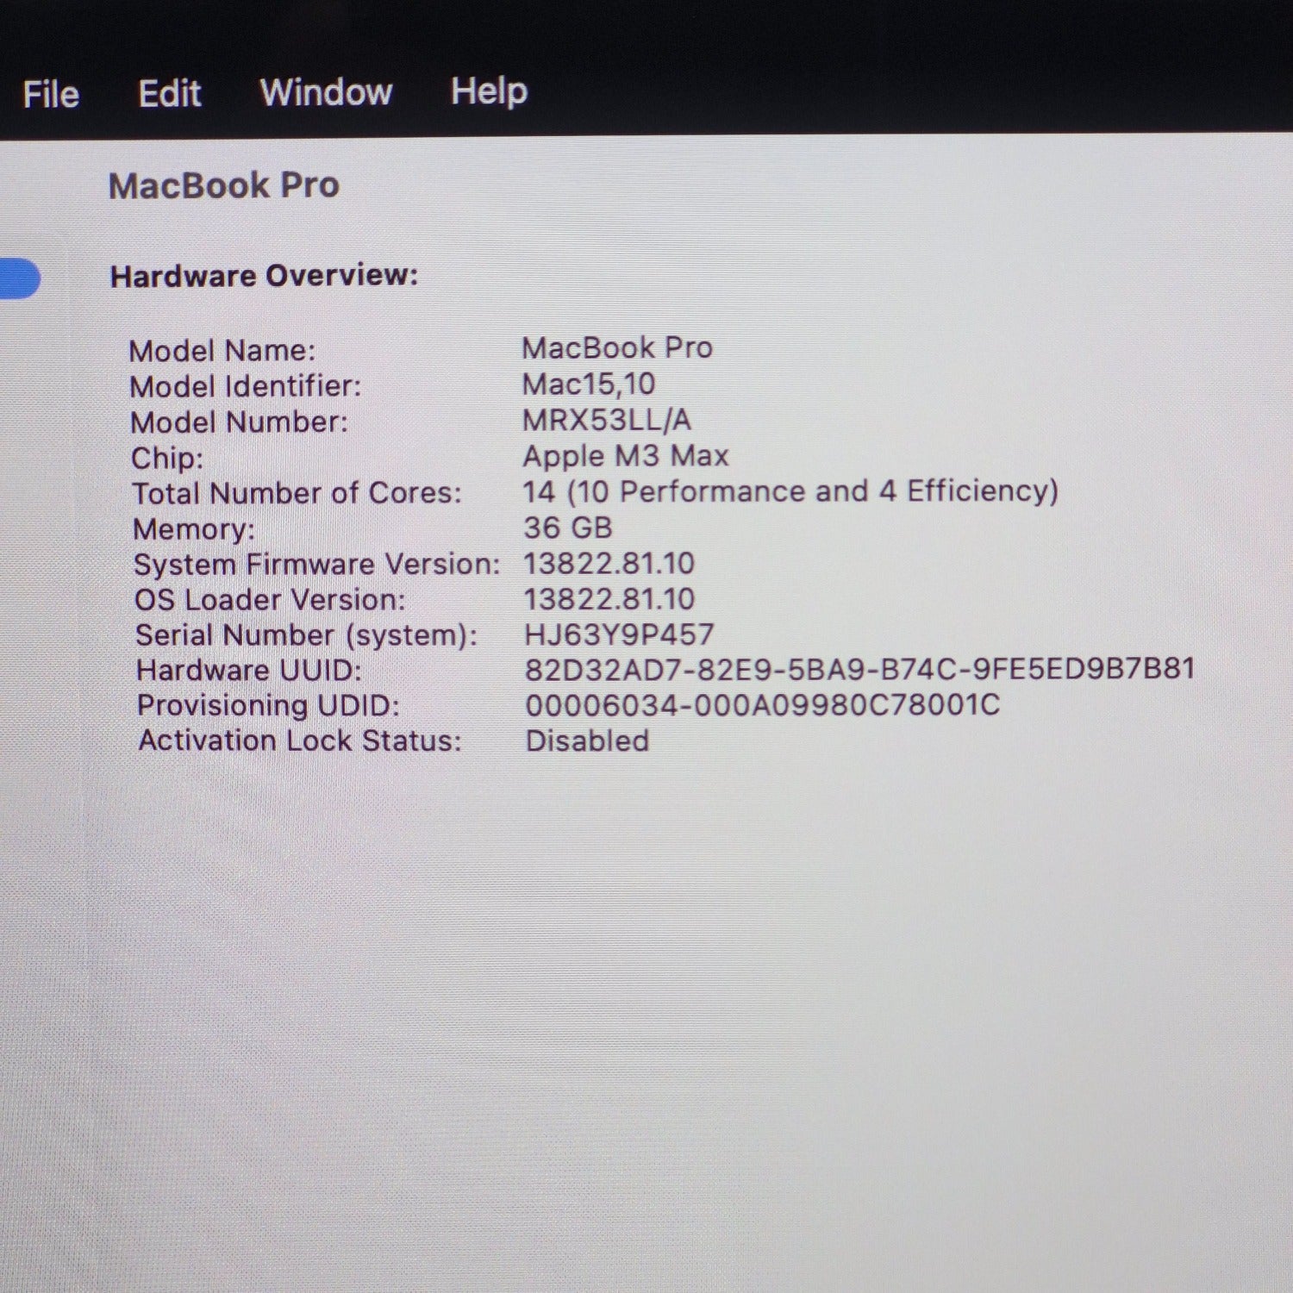Click the MRX53LL/A model number value
This screenshot has width=1293, height=1293.
pyautogui.click(x=607, y=420)
